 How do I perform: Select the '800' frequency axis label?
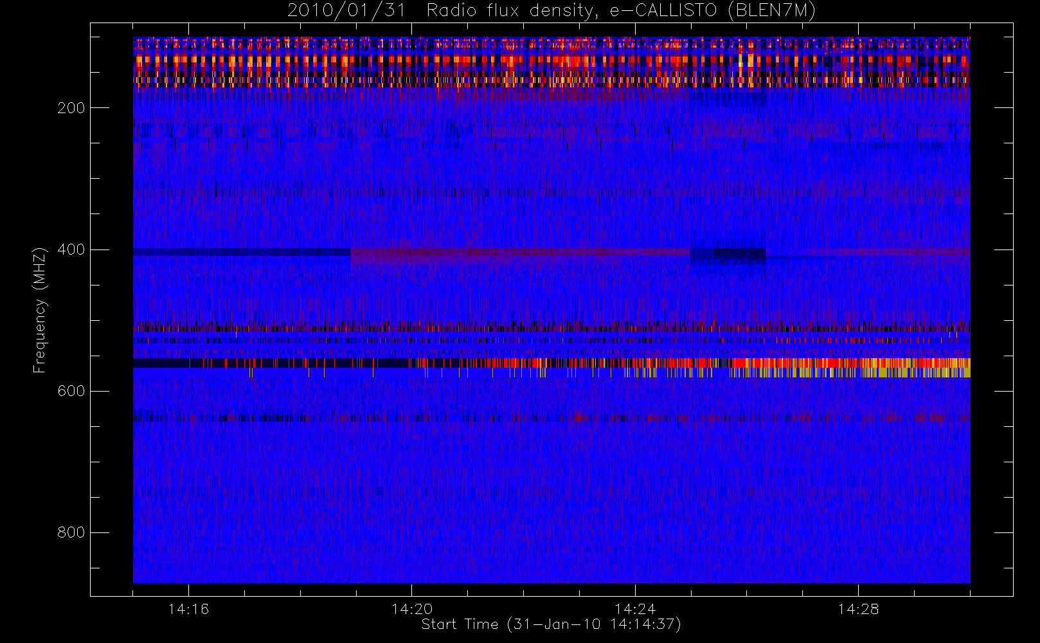pyautogui.click(x=71, y=532)
